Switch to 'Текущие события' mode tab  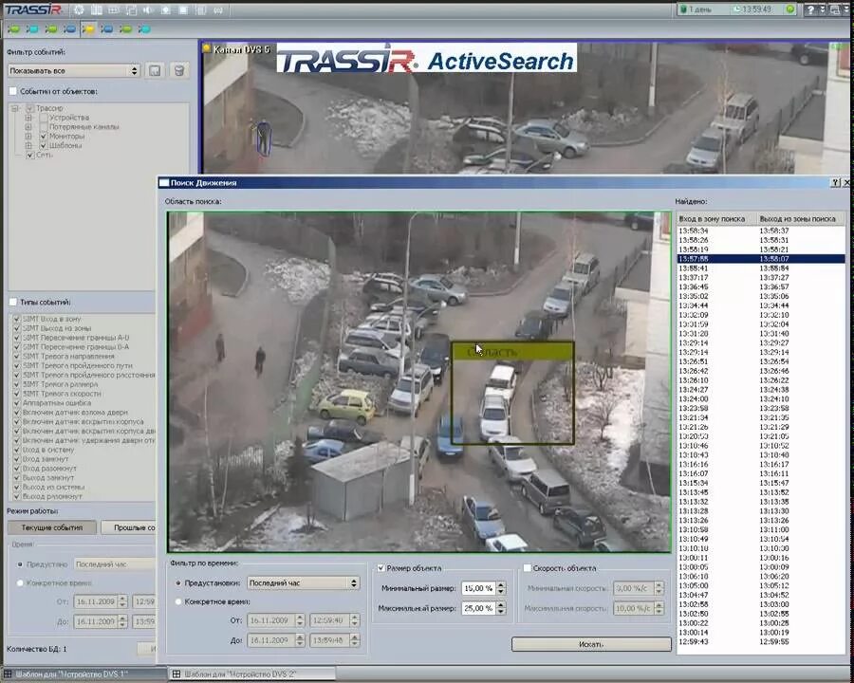tap(52, 527)
